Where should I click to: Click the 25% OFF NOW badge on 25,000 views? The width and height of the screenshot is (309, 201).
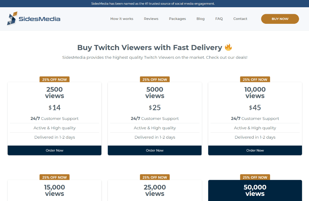[155, 177]
